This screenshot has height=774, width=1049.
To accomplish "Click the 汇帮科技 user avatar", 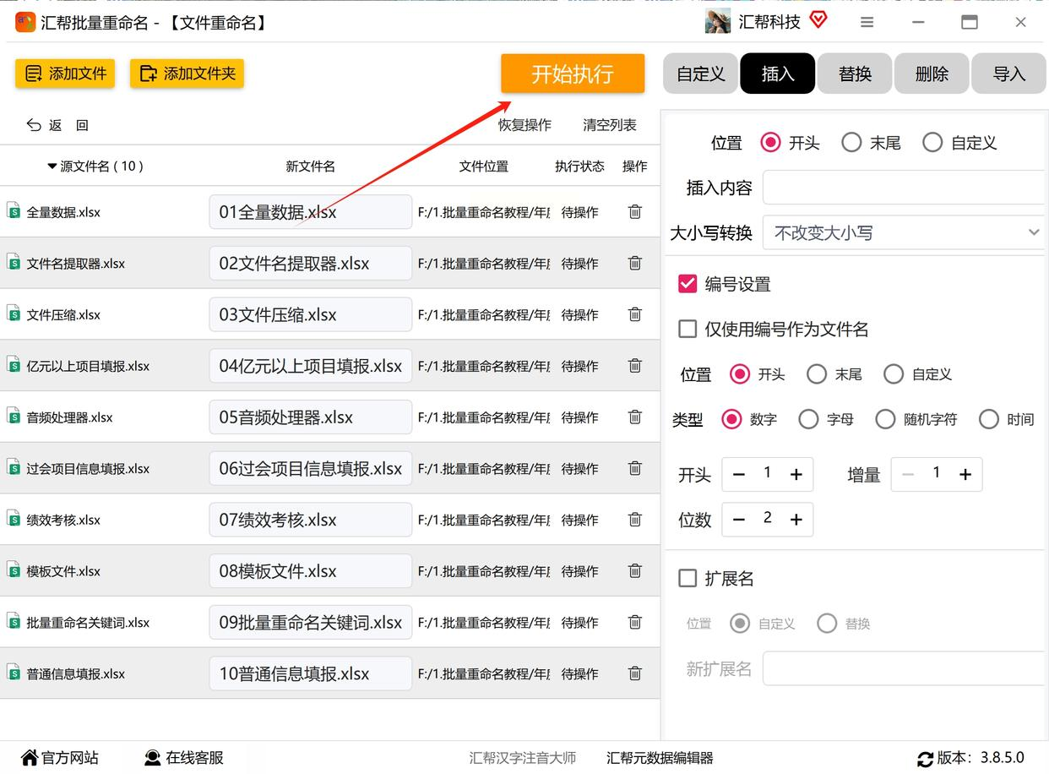I will point(718,22).
